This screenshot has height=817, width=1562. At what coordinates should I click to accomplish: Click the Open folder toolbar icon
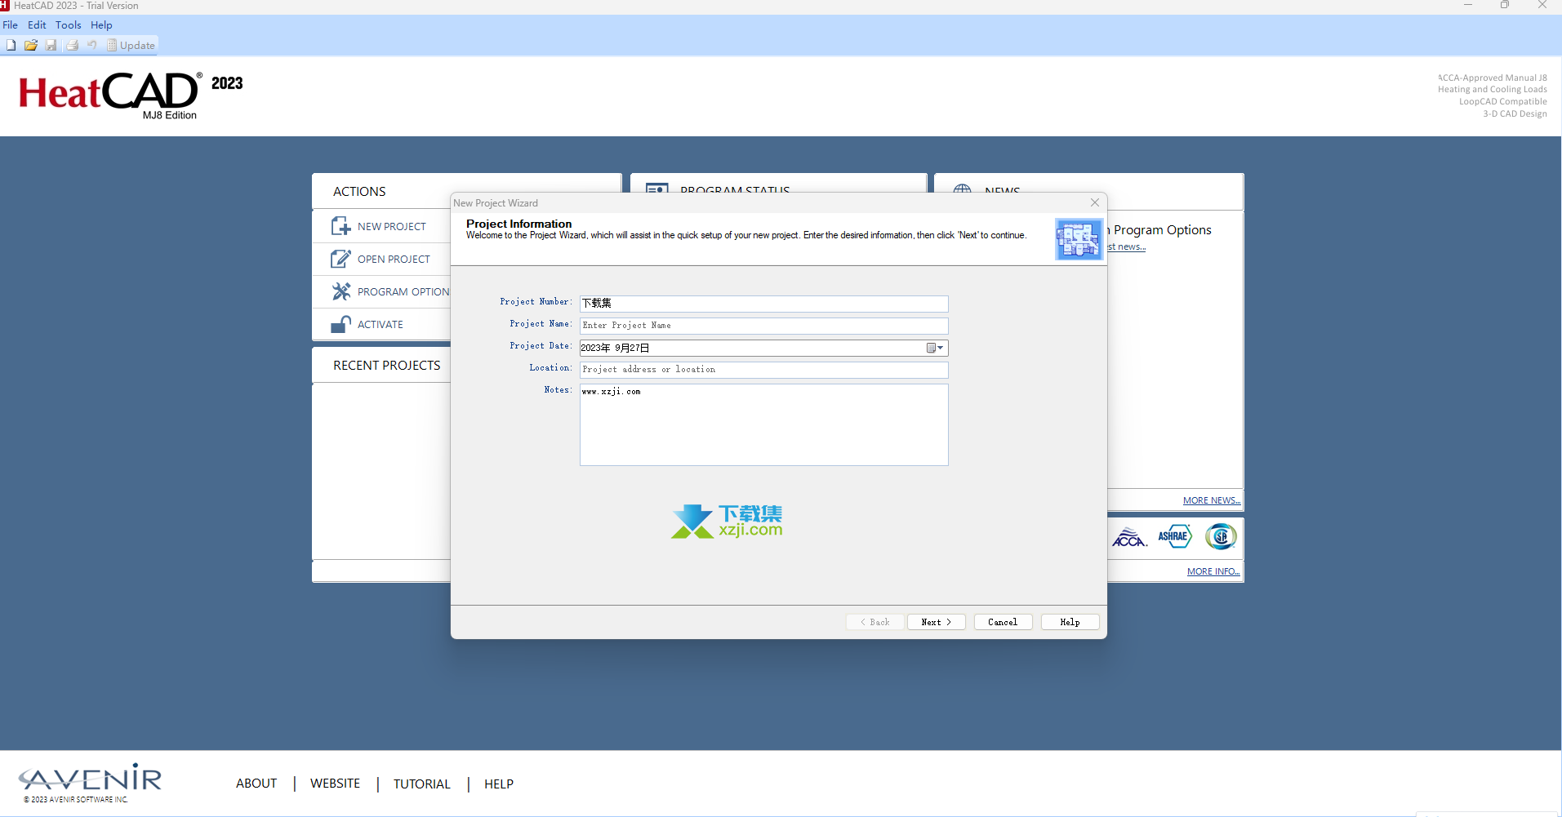tap(31, 45)
